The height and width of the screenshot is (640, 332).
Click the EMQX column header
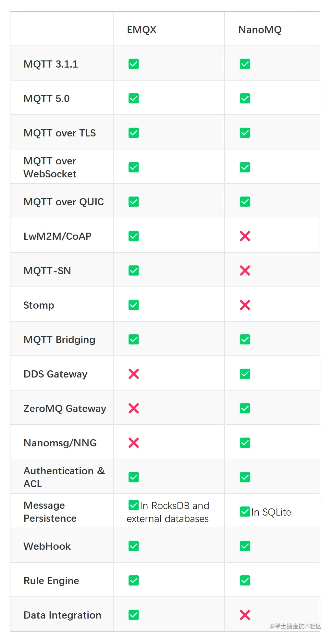point(142,30)
